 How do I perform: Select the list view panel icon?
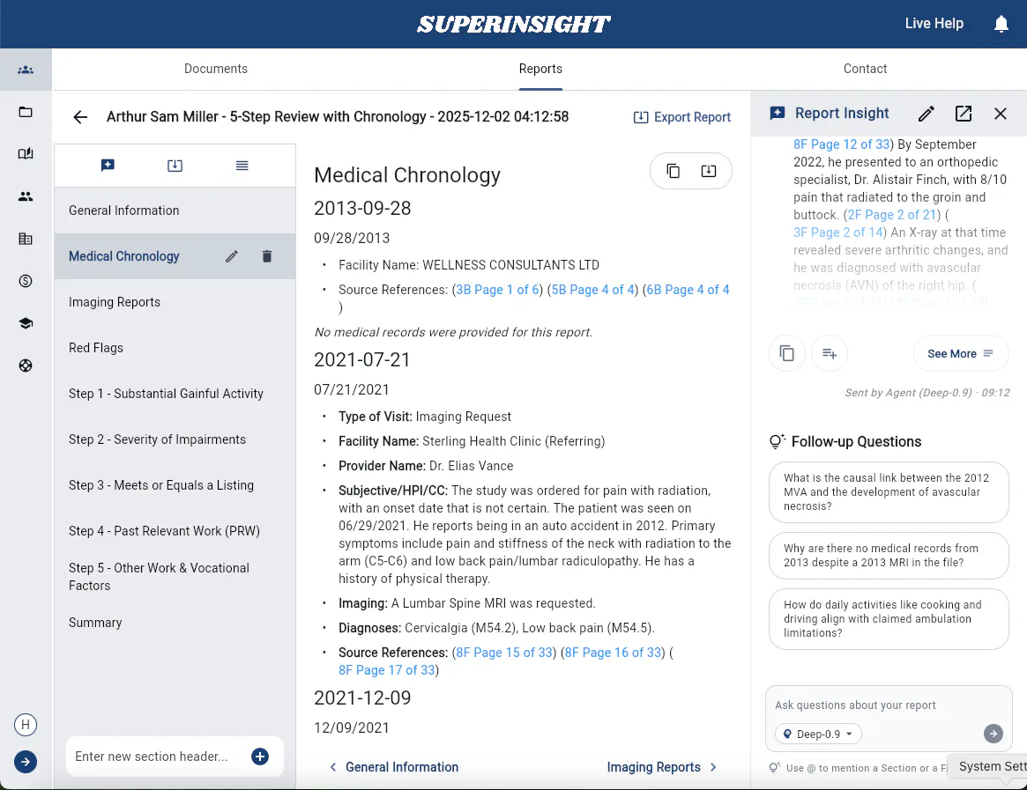[x=242, y=166]
